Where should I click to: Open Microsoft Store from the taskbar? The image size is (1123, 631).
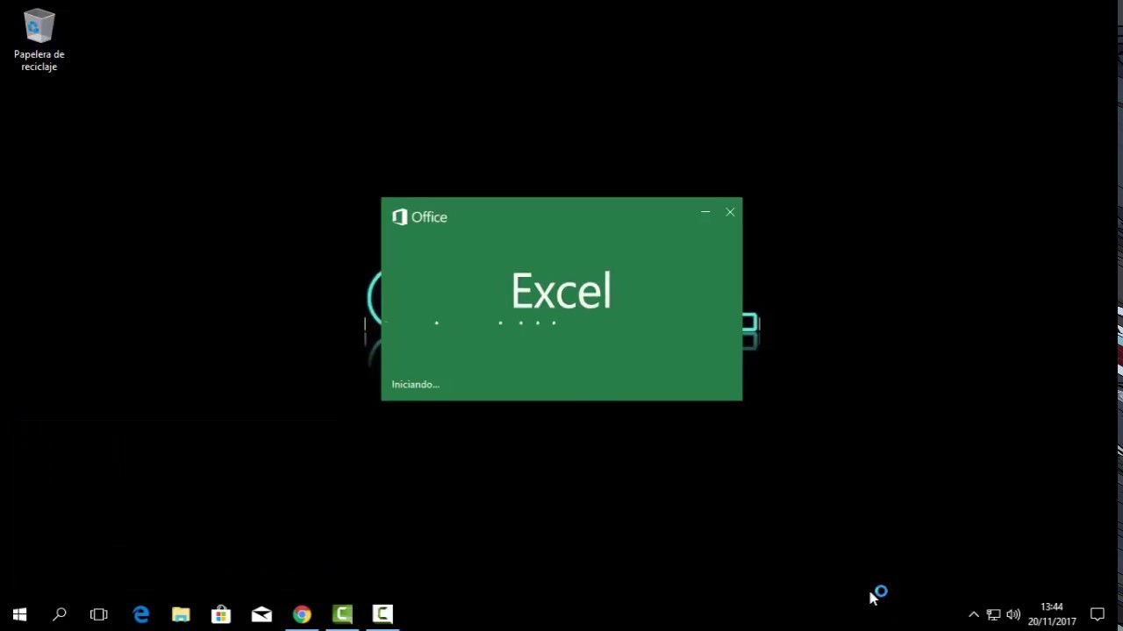(x=221, y=614)
